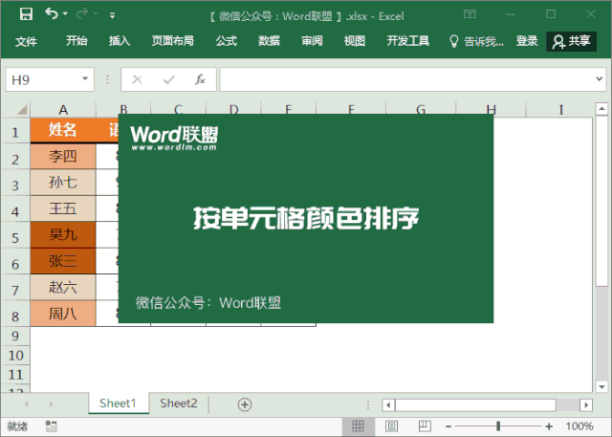Select column A header
The height and width of the screenshot is (437, 612).
pyautogui.click(x=63, y=110)
